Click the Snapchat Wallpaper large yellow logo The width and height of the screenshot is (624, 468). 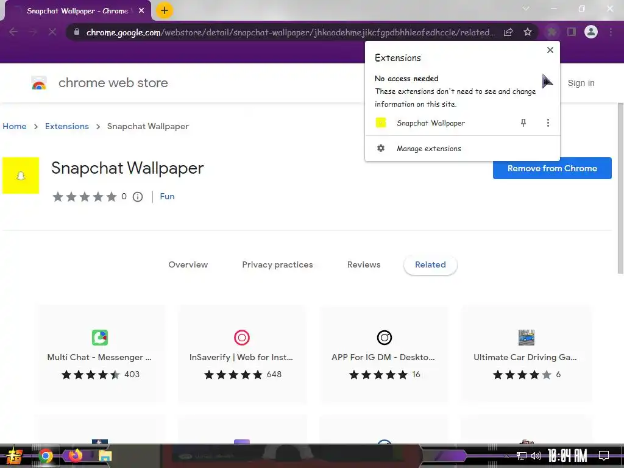click(21, 175)
